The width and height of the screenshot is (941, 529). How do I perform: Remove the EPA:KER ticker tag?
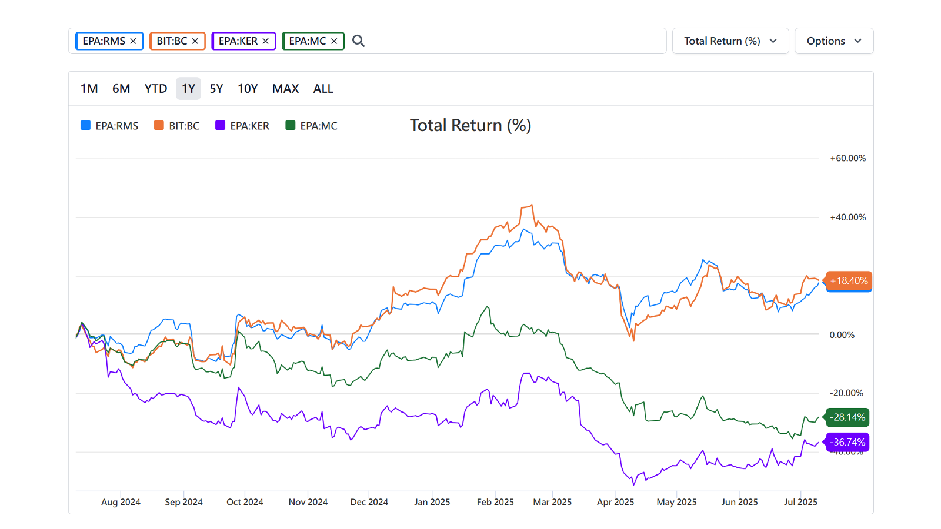click(x=266, y=41)
